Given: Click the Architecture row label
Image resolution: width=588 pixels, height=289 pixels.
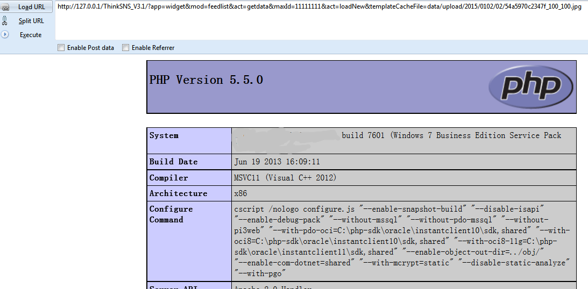Looking at the screenshot, I should click(x=178, y=193).
